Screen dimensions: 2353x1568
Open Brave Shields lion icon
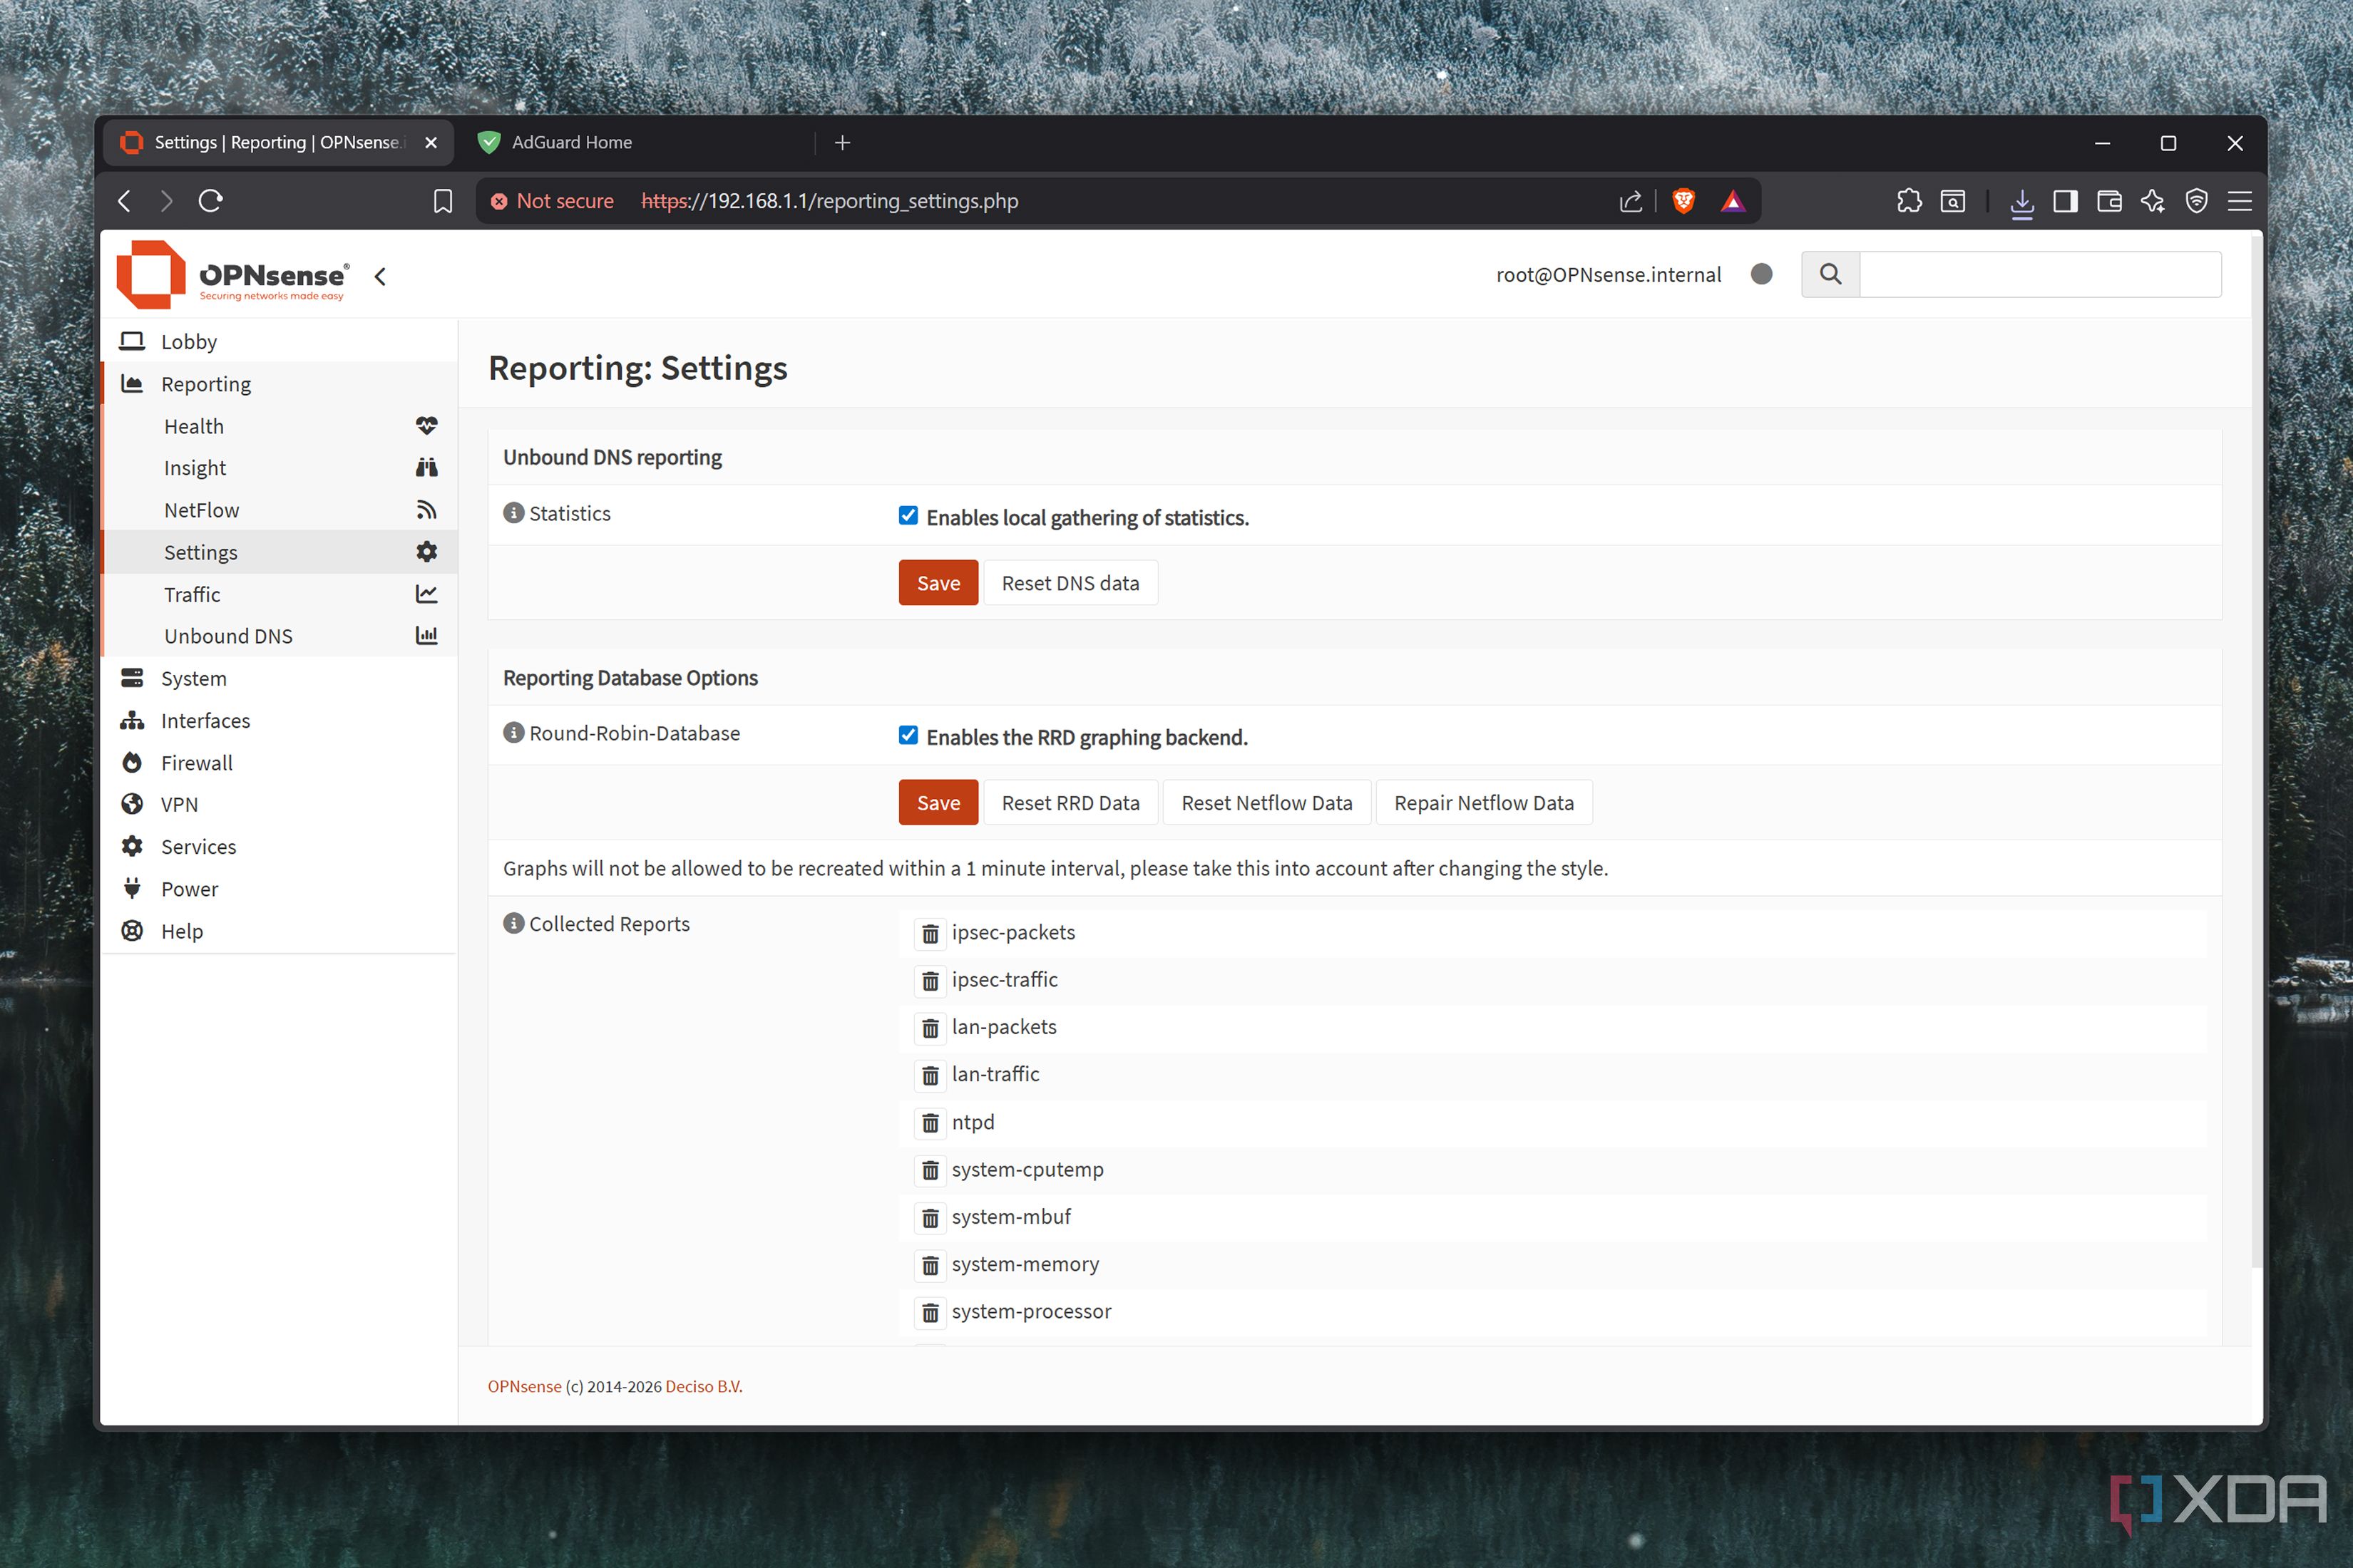1683,201
